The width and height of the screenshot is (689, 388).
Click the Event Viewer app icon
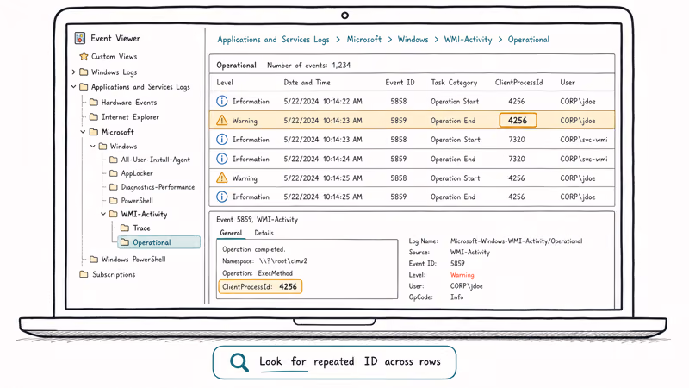click(x=80, y=38)
